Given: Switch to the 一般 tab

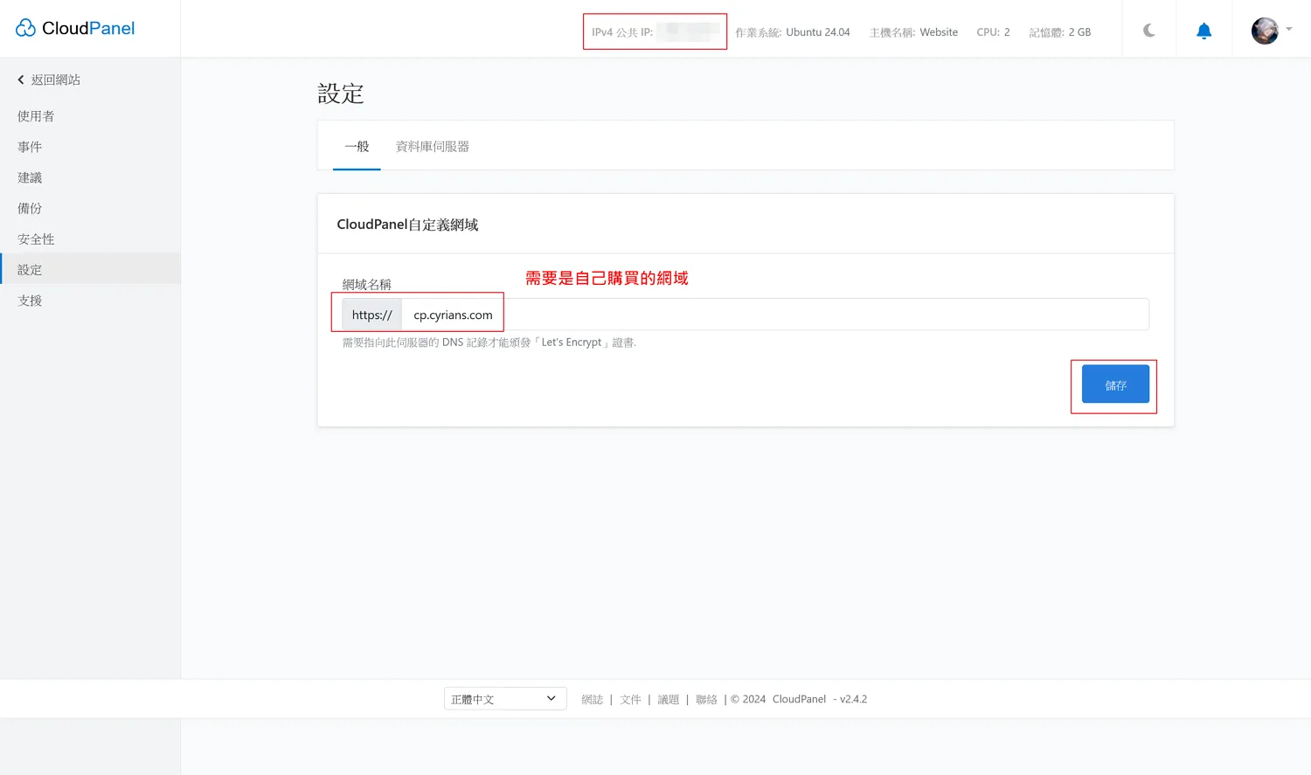Looking at the screenshot, I should click(357, 146).
